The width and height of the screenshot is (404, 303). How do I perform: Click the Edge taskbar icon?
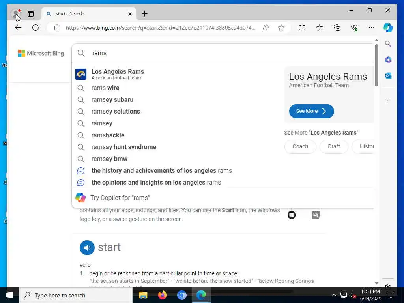201,295
